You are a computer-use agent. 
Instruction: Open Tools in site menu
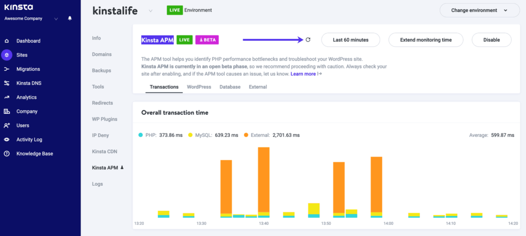98,87
